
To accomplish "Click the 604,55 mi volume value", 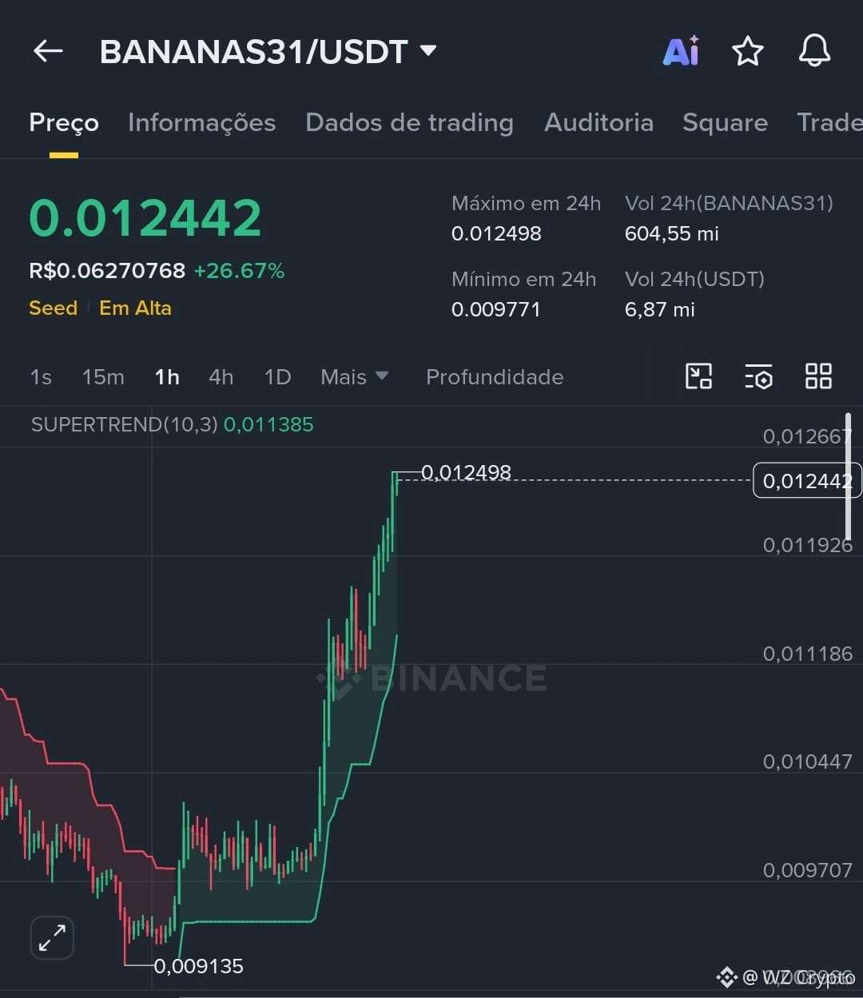I will click(x=671, y=233).
